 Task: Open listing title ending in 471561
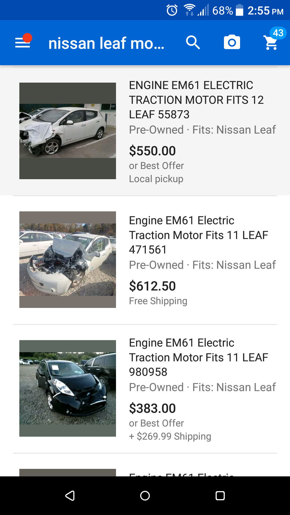click(x=198, y=235)
